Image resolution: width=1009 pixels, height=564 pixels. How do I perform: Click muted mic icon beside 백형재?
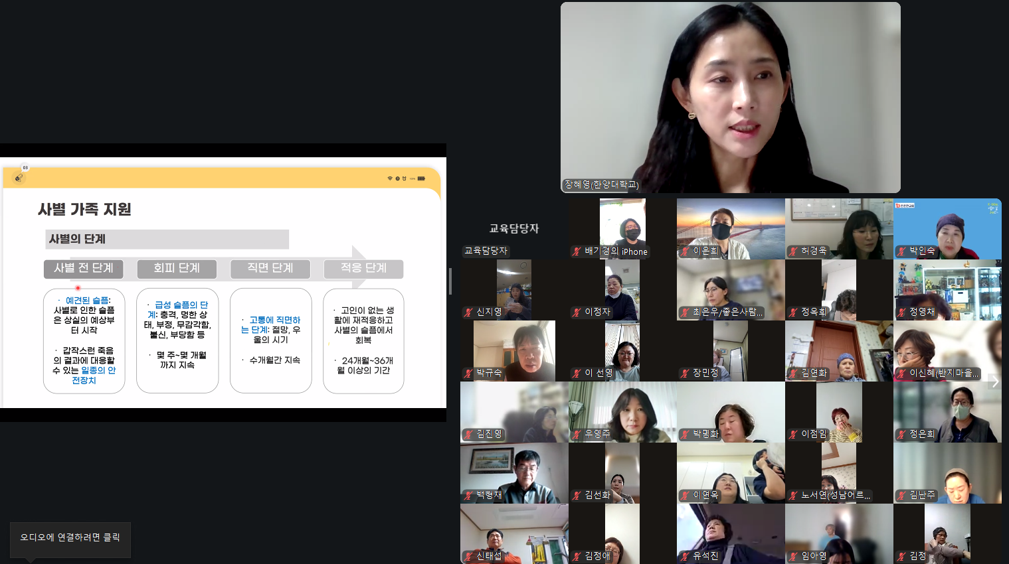click(468, 496)
